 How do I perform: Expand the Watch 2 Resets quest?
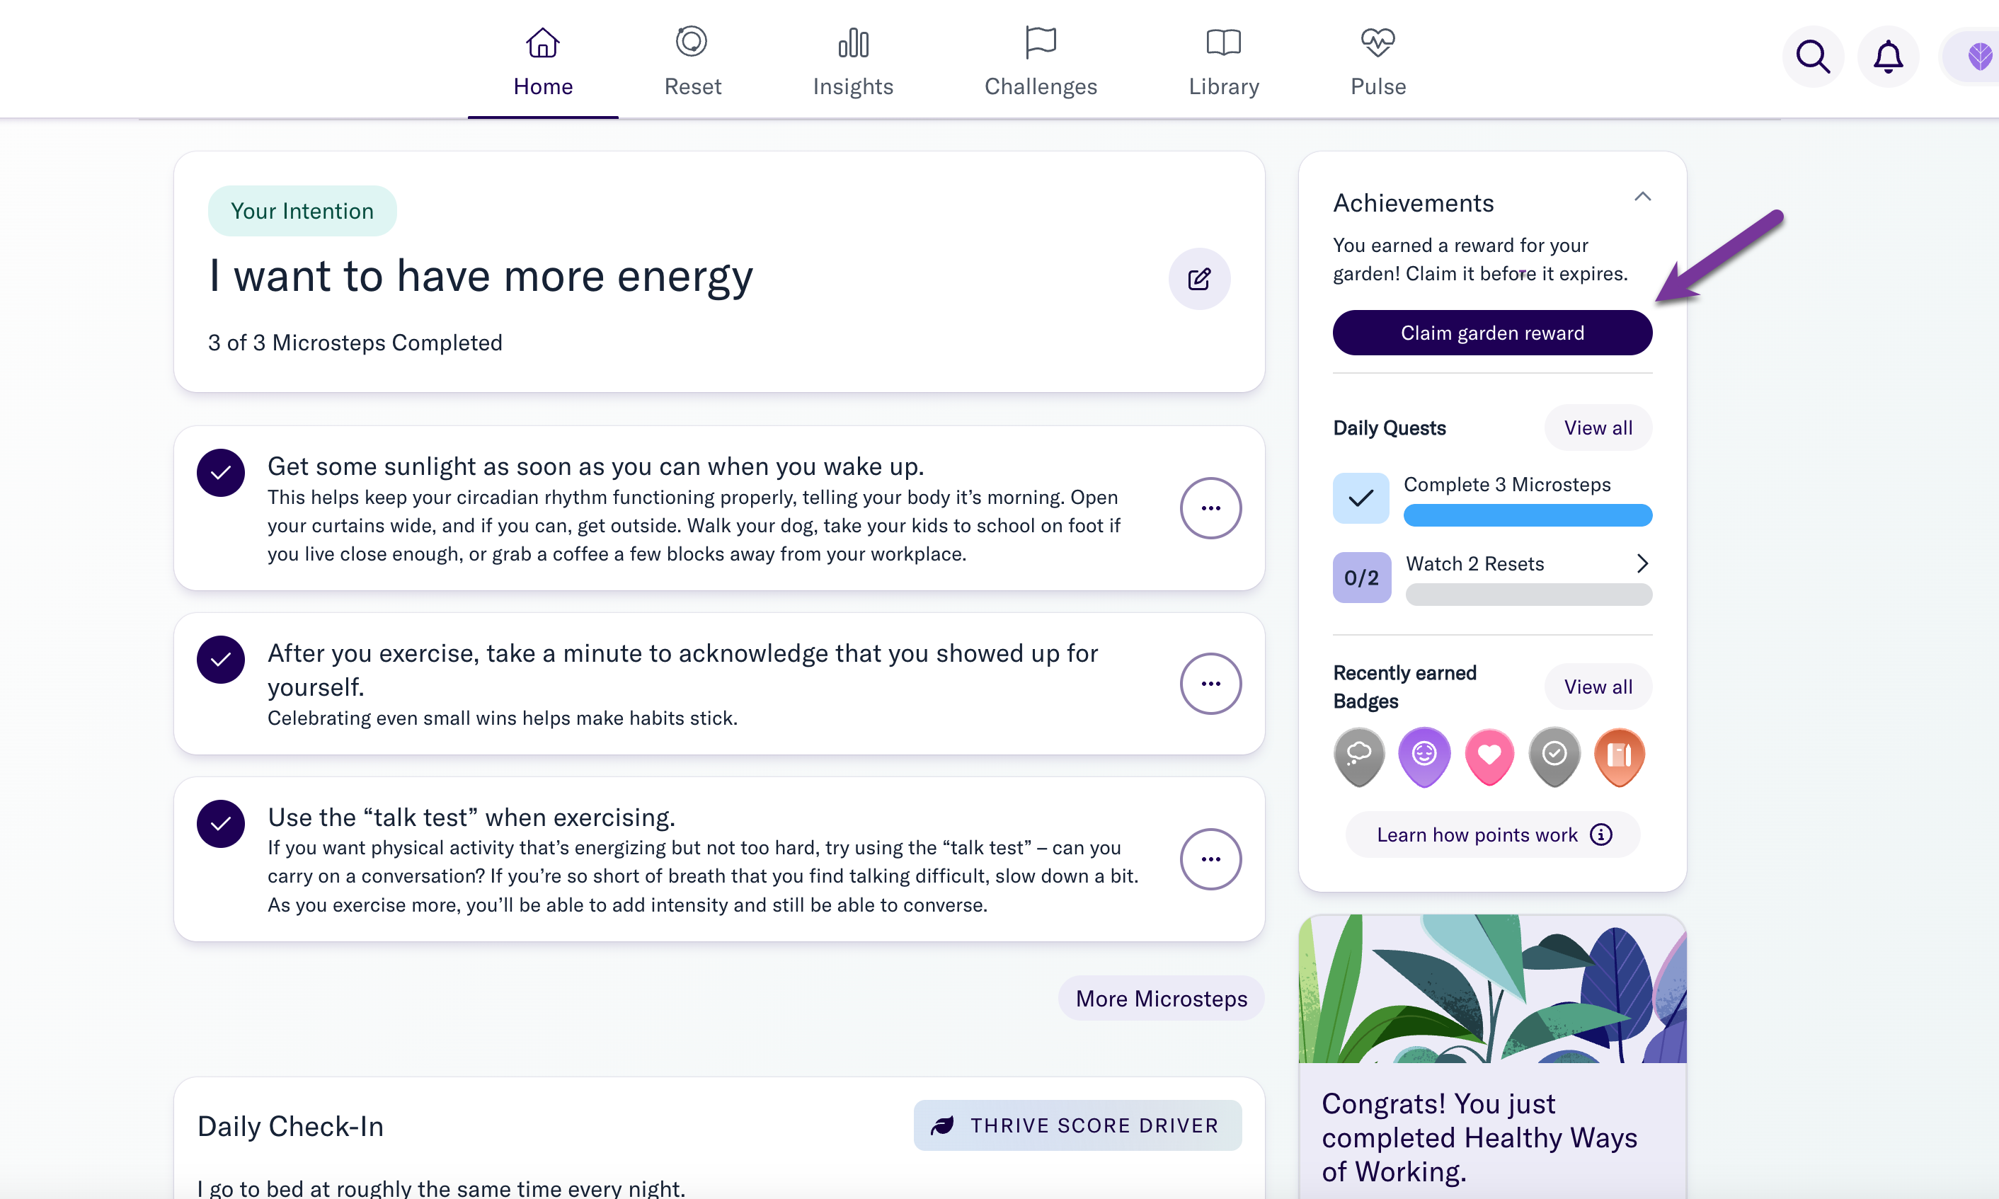[1642, 563]
